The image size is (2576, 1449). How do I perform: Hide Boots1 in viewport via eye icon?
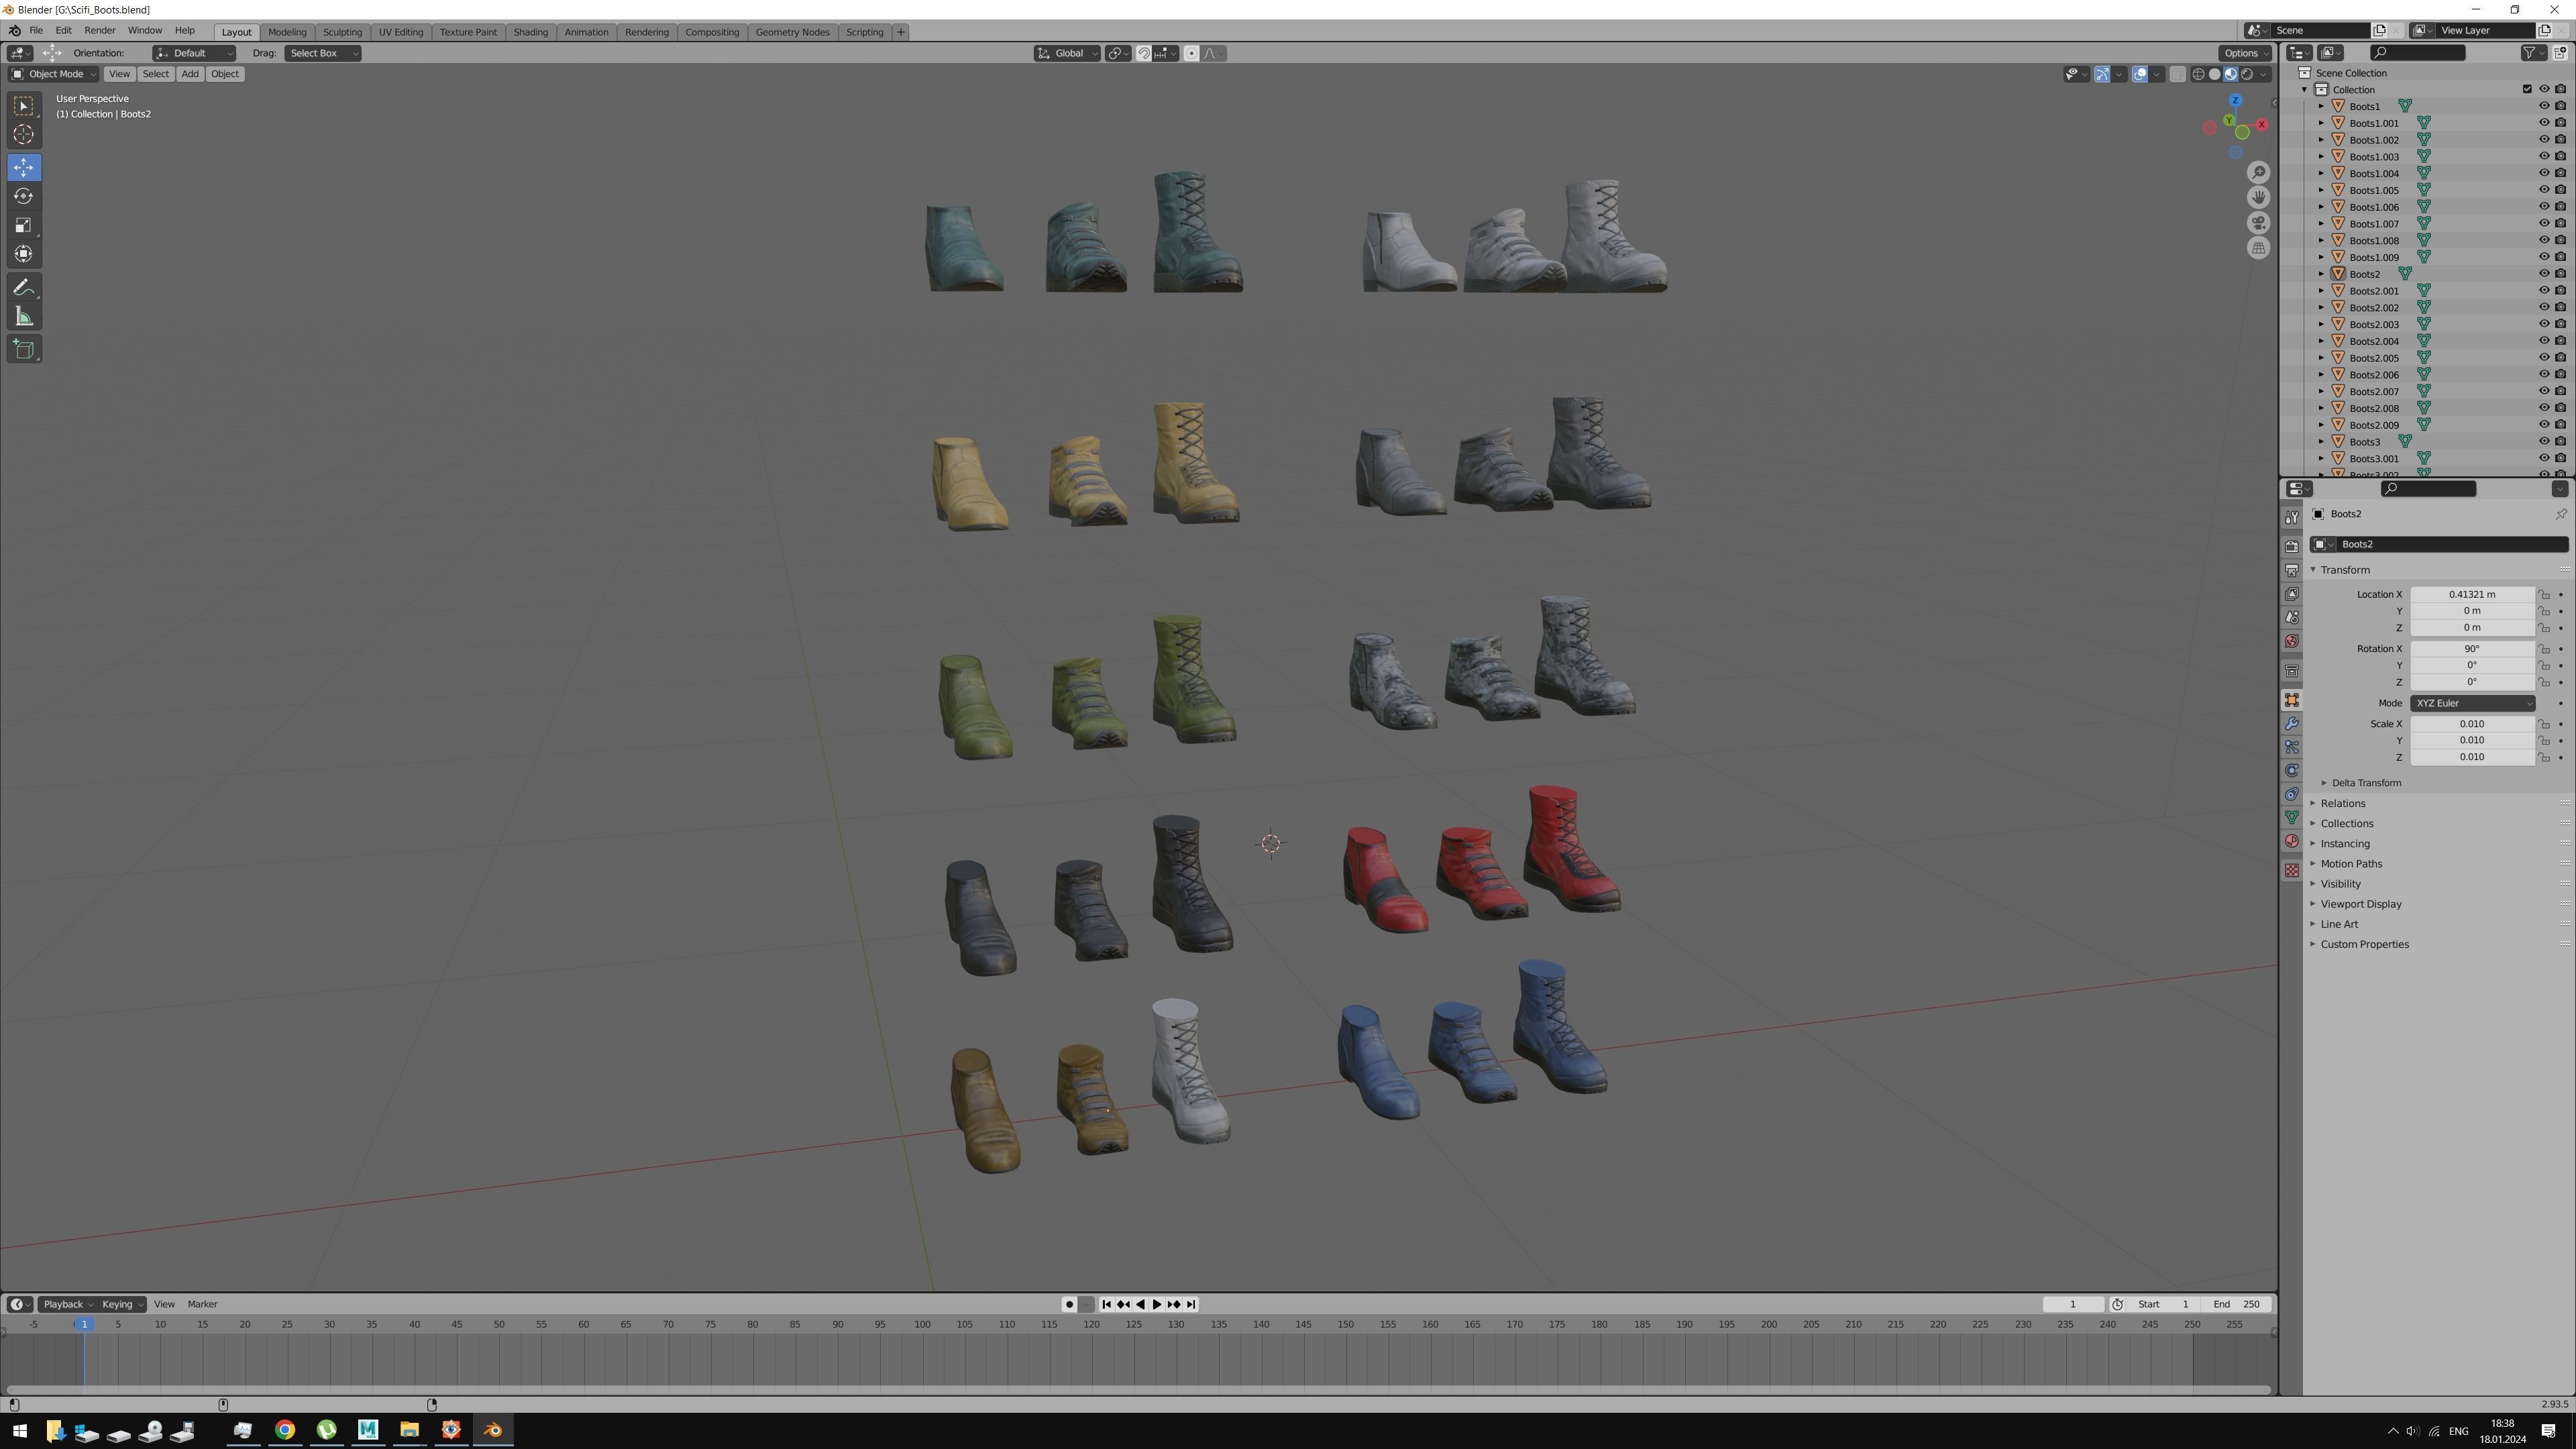2544,106
